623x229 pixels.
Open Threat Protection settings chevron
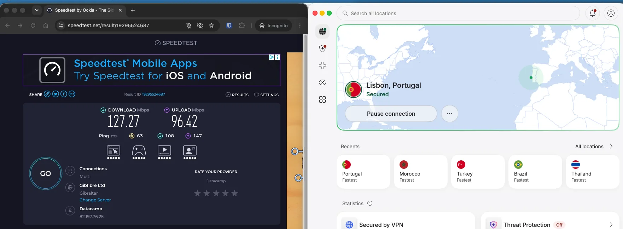[611, 225]
